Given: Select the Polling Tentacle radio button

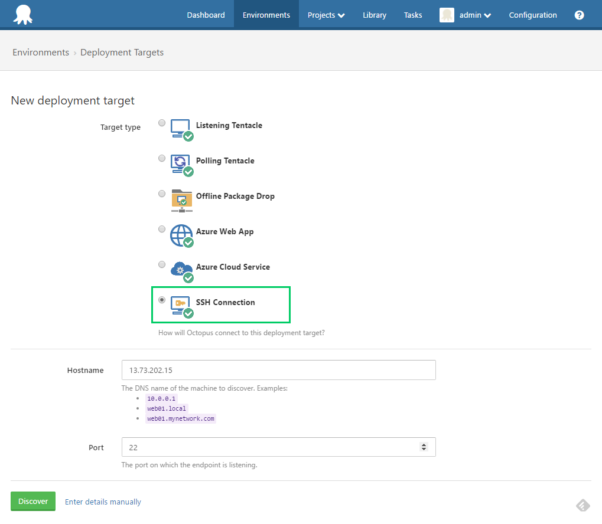Looking at the screenshot, I should pos(162,158).
